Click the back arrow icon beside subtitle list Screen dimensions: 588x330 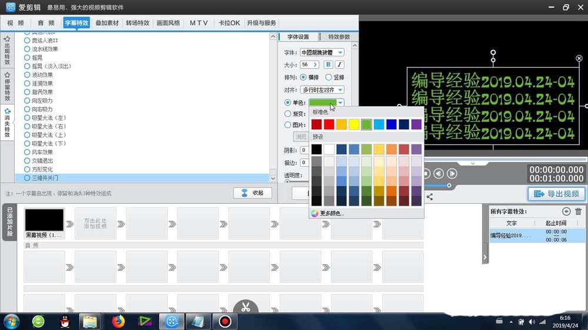[566, 211]
